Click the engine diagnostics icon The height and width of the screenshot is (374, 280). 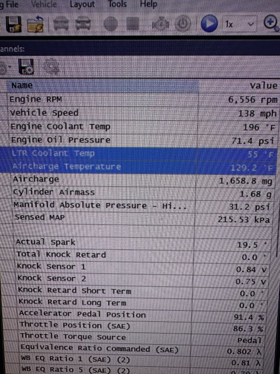pyautogui.click(x=160, y=24)
